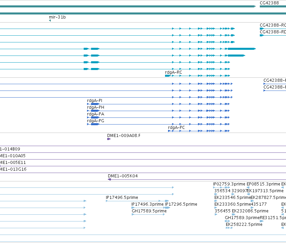Select the 356534 EST label
This screenshot has height=243, width=286.
pos(222,191)
